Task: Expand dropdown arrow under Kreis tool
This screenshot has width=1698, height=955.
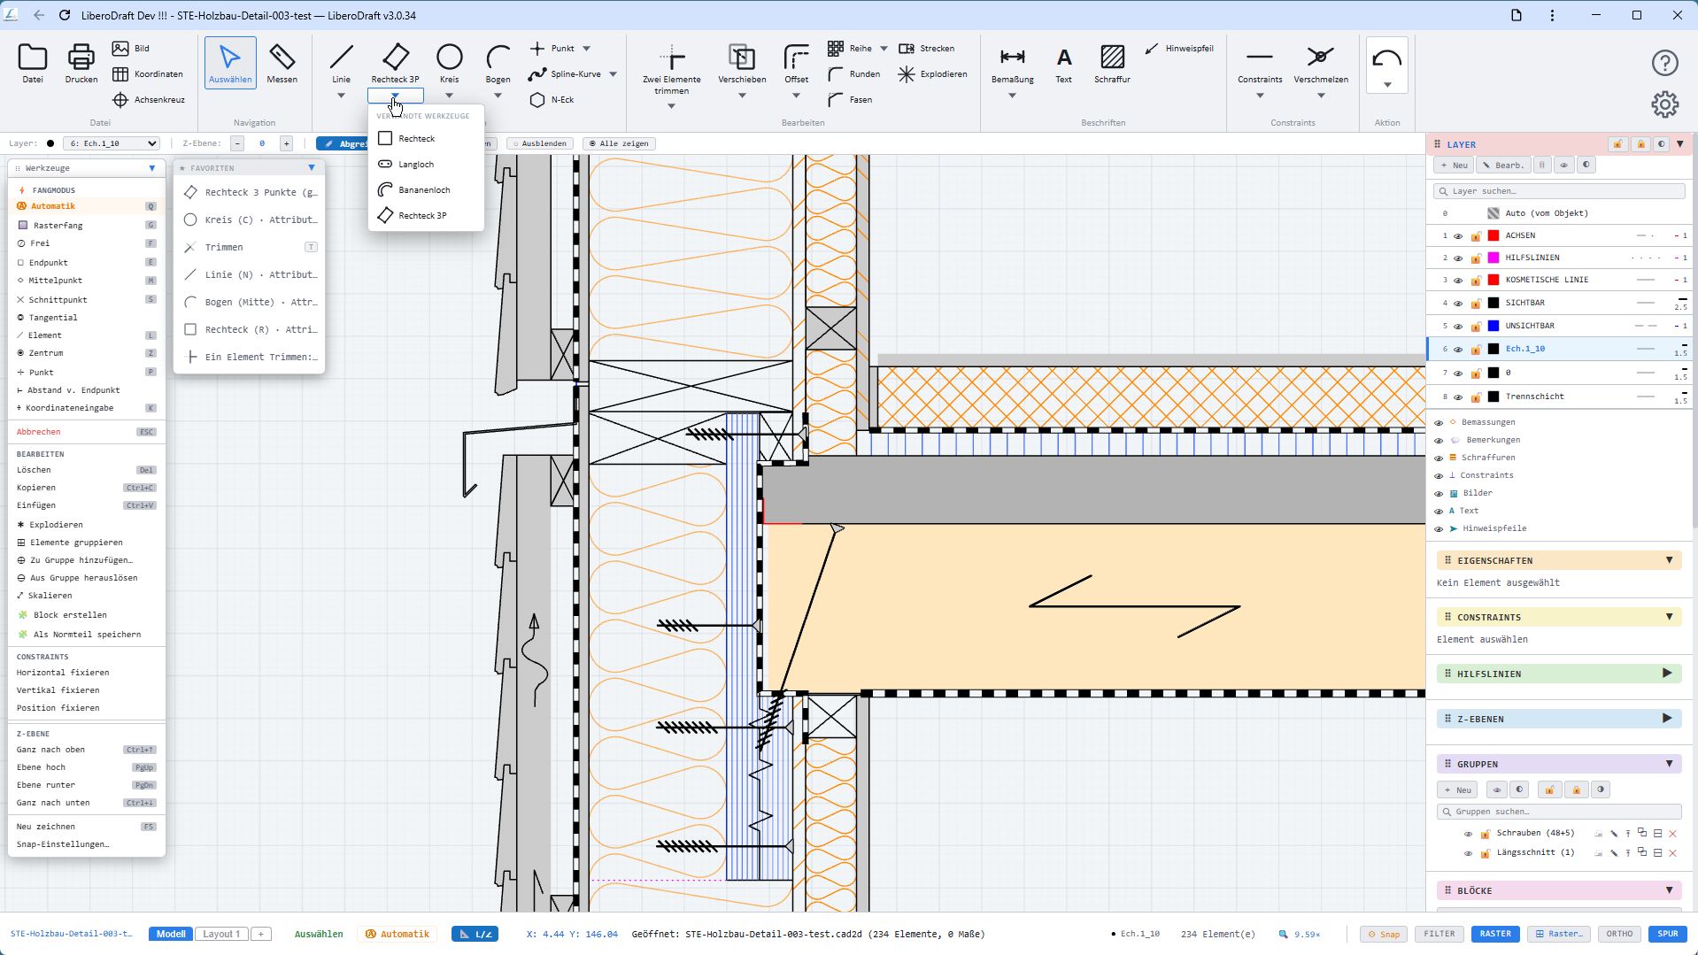Action: point(449,96)
